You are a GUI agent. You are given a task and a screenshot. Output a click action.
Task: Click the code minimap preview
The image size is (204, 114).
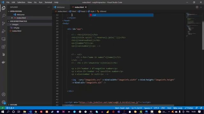click(x=193, y=25)
